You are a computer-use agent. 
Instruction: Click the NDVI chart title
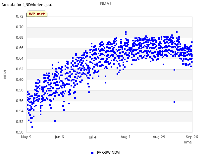pyautogui.click(x=105, y=3)
